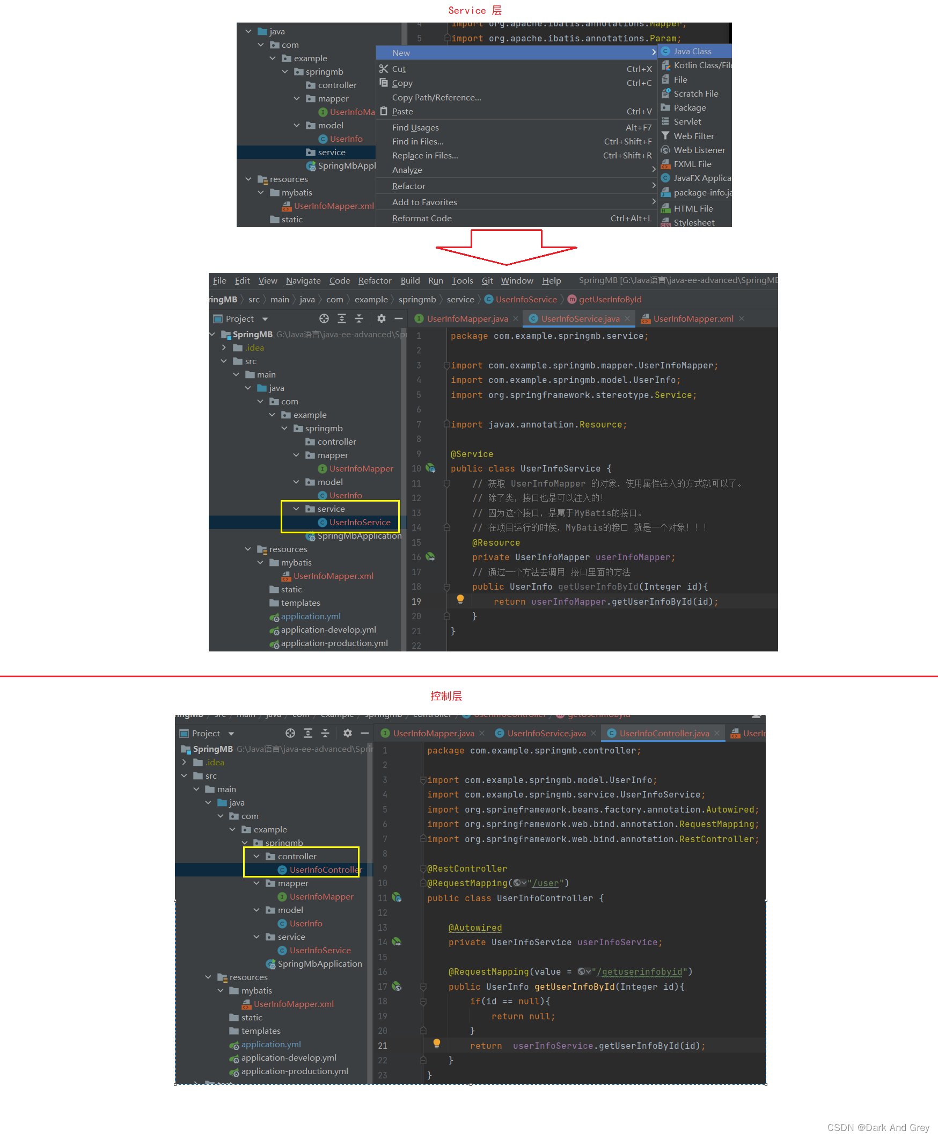
Task: Choose Kotlin Class/File submenu entry
Action: [695, 66]
